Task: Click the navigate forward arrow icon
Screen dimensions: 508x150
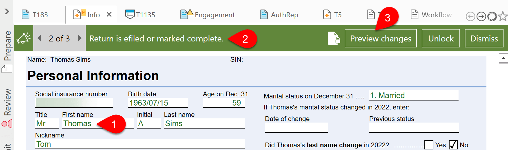Action: pos(481,16)
